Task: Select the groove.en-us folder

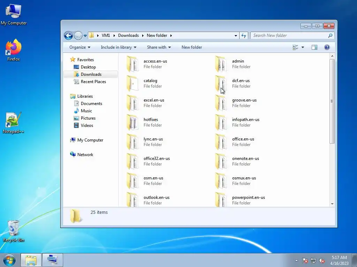Action: 236,103
